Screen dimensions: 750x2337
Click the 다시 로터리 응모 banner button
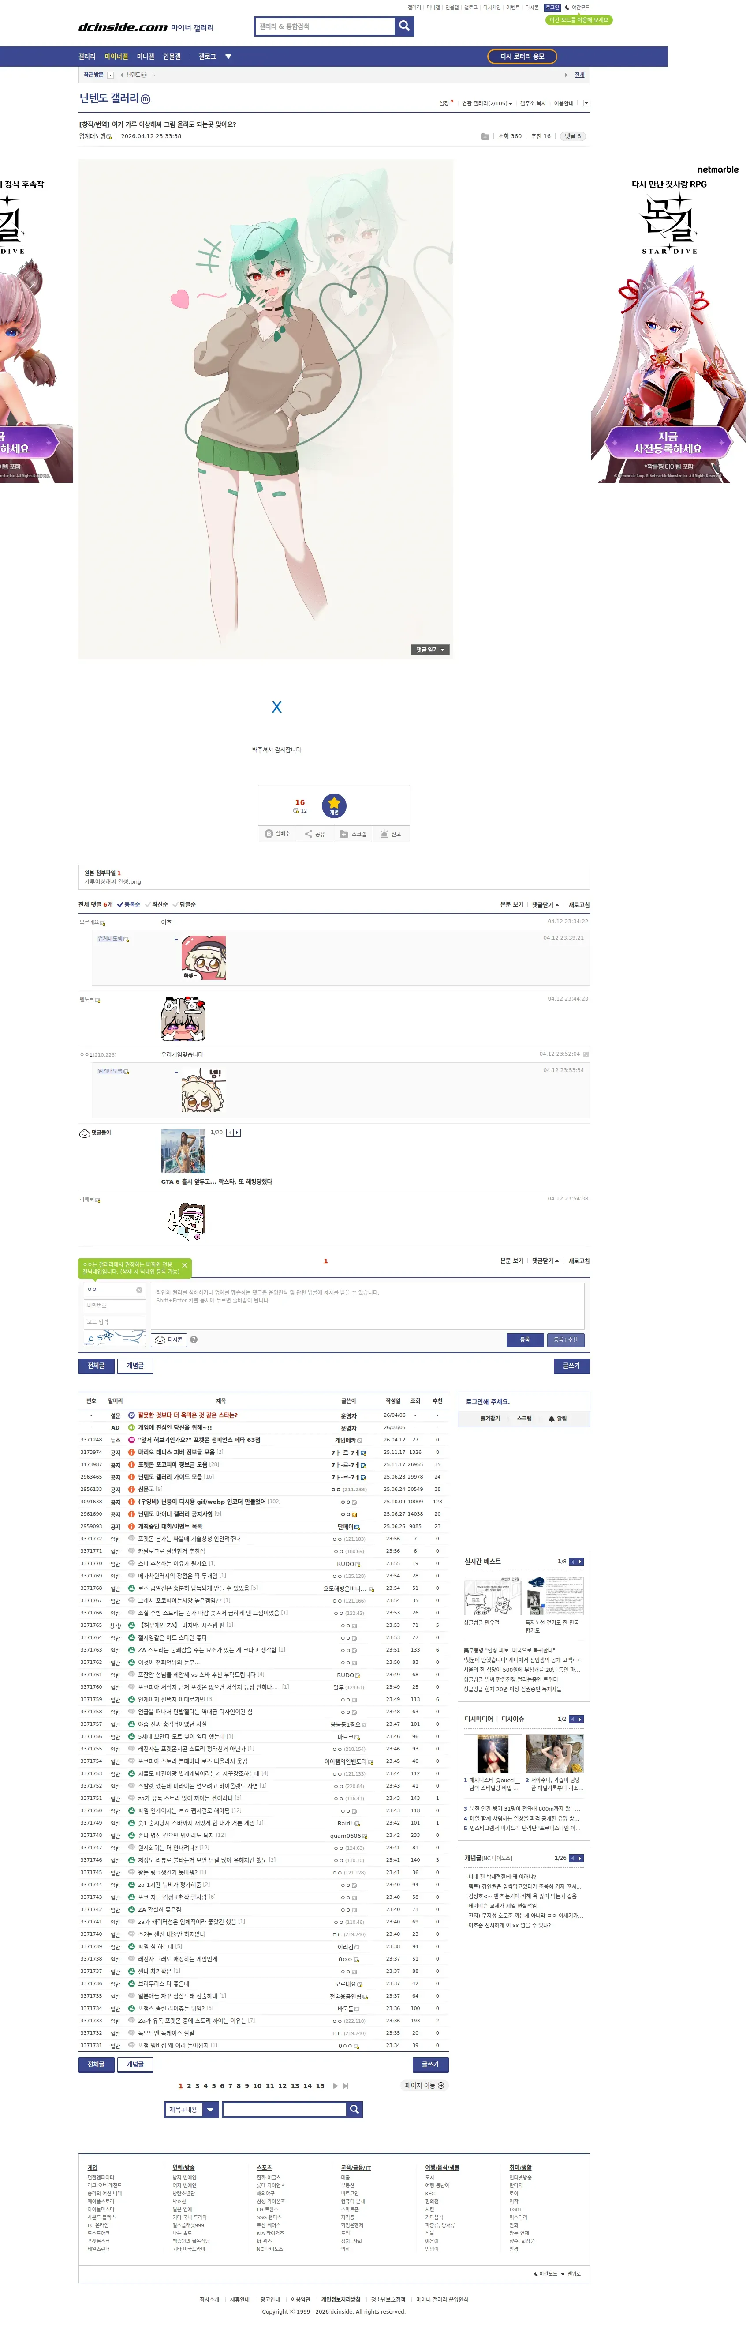[x=522, y=56]
